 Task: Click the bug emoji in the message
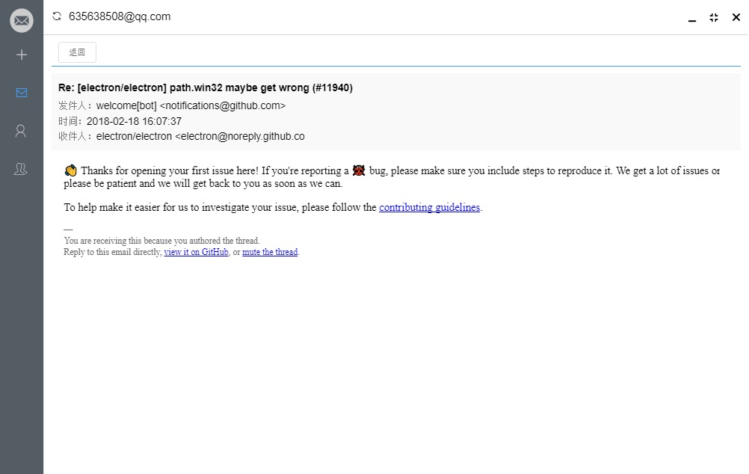[x=359, y=170]
